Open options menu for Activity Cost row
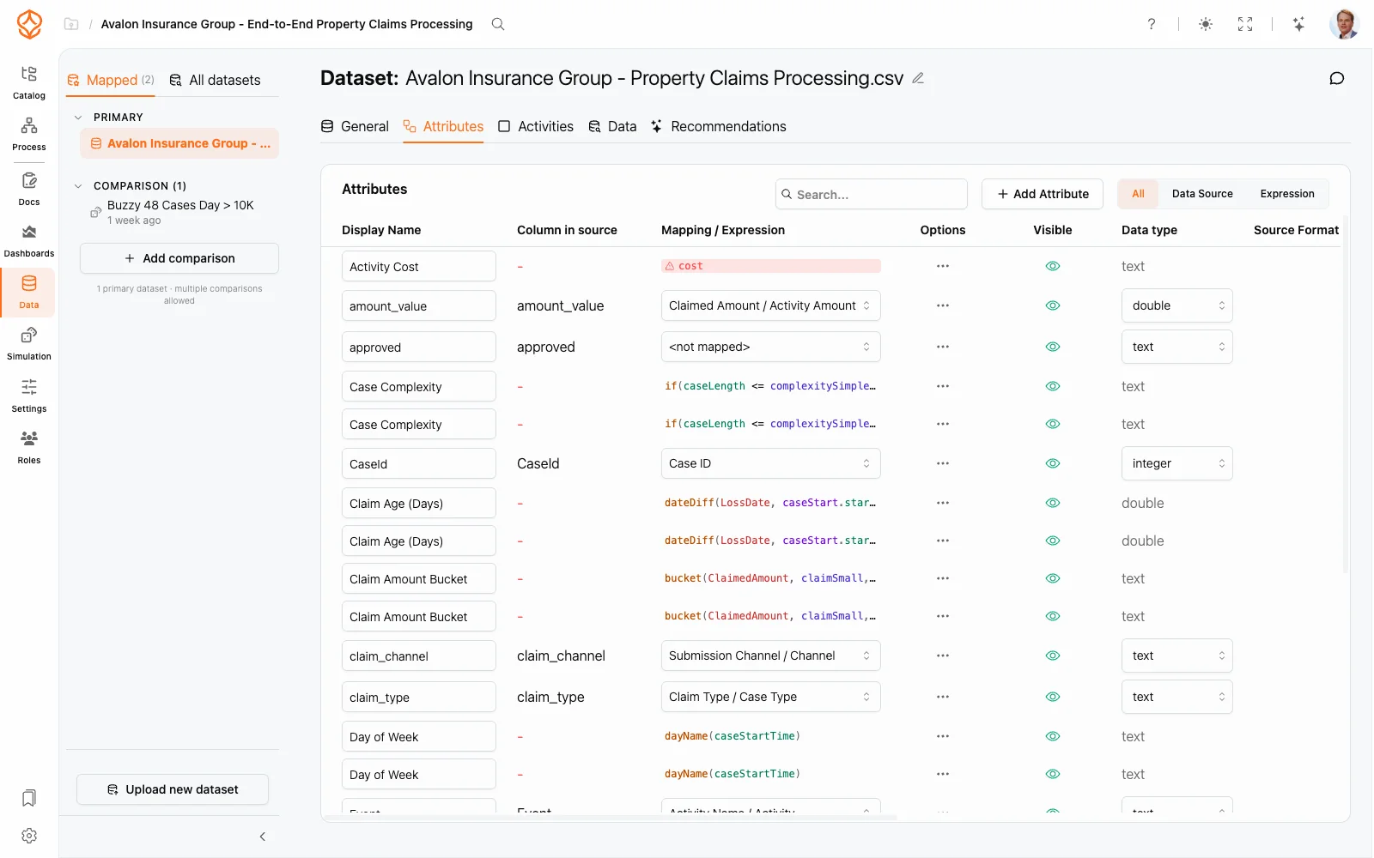Viewport: 1374px width, 858px height. pos(943,266)
